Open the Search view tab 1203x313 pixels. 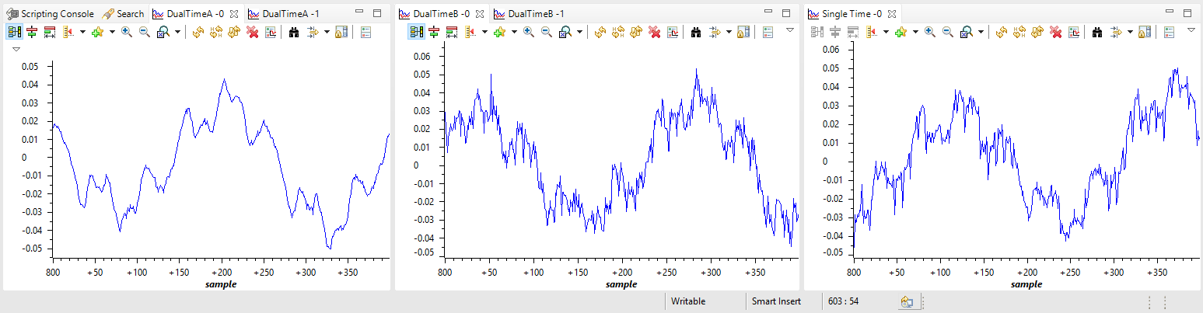tap(124, 13)
